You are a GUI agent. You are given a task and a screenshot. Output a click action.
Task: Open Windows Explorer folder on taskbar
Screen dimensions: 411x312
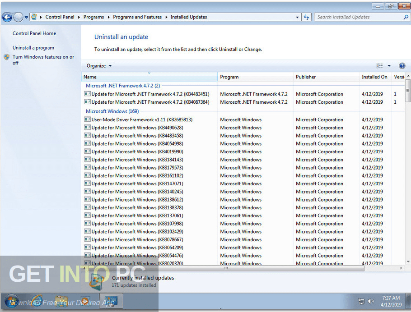(x=61, y=302)
